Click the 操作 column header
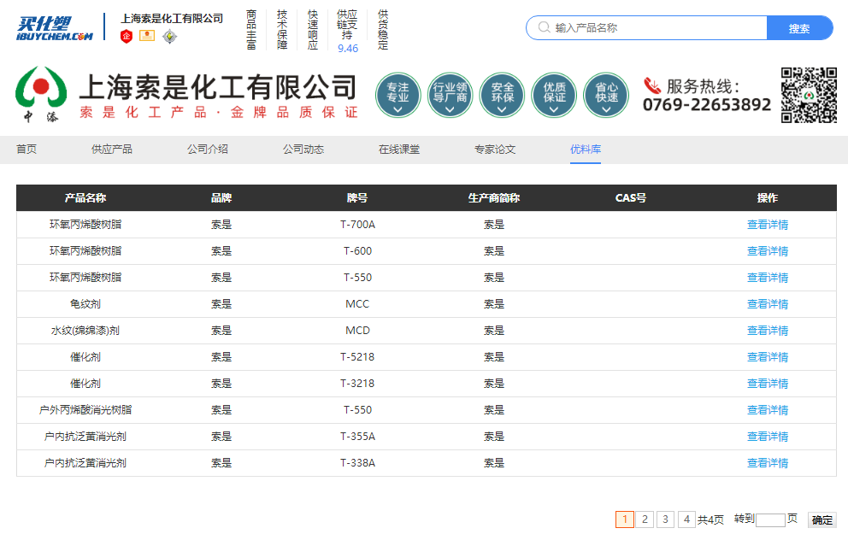Viewport: 848px width, 540px height. [768, 198]
